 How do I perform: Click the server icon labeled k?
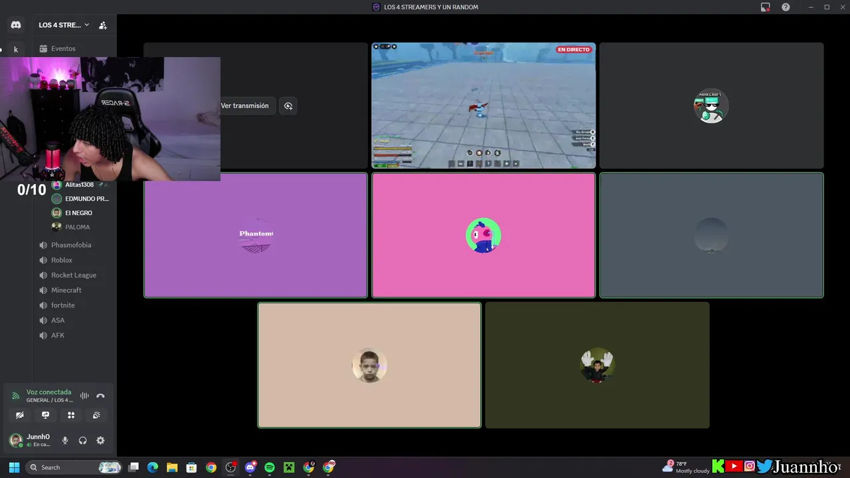[16, 49]
